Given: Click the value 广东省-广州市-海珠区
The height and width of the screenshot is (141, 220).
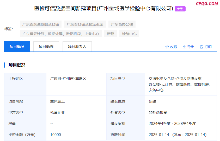Looking at the screenshot, I should coord(68,79).
